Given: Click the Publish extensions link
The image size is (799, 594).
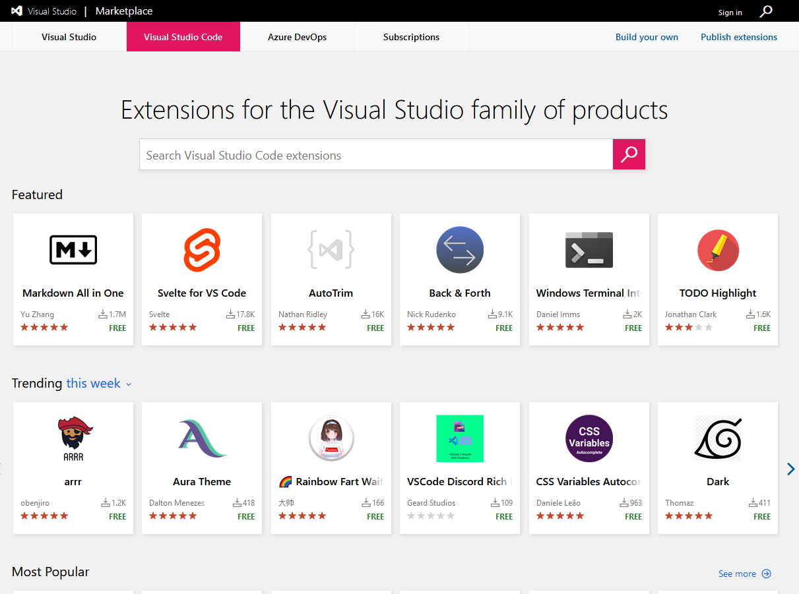Looking at the screenshot, I should point(738,37).
